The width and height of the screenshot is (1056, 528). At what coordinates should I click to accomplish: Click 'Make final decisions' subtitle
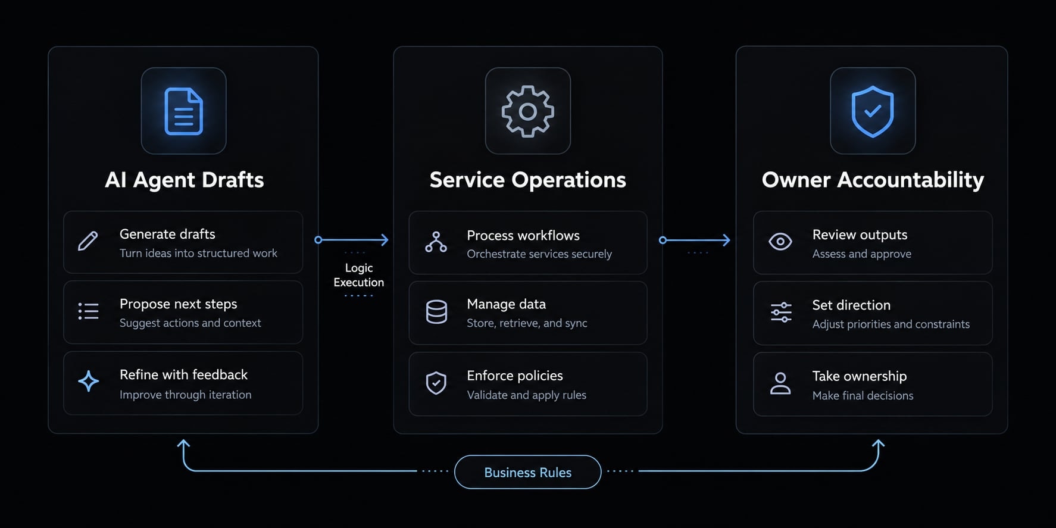point(863,396)
